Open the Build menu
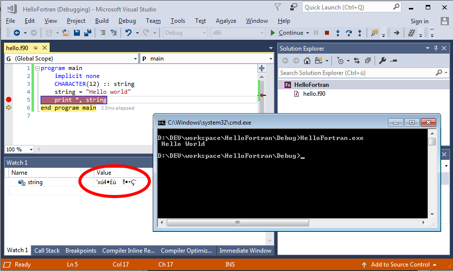 102,21
